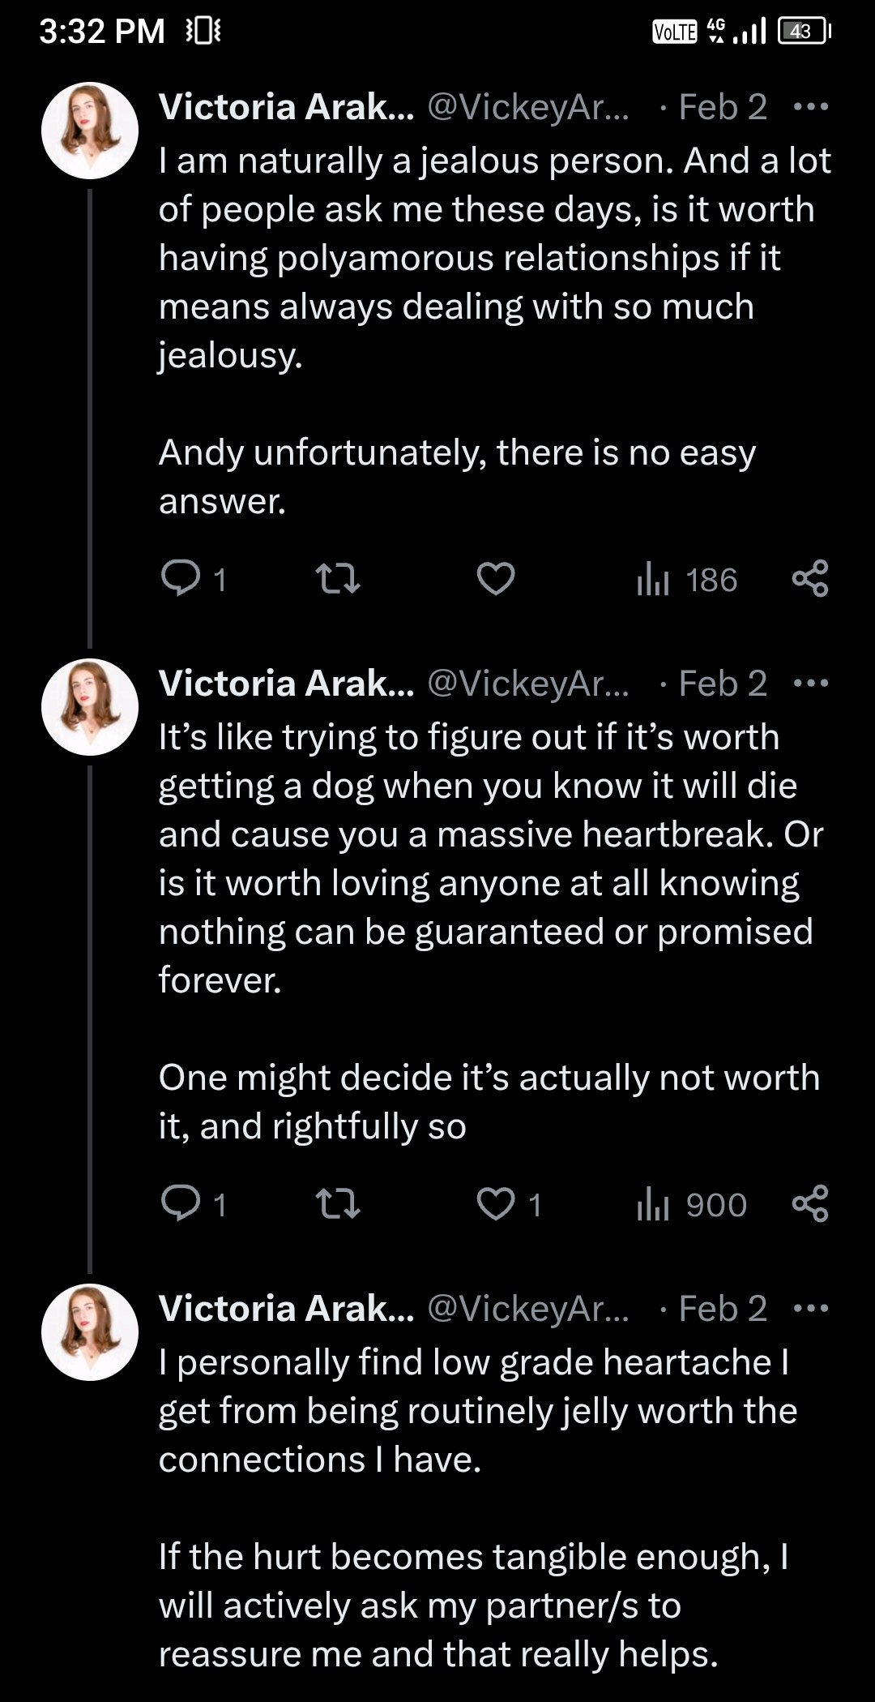
Task: Tap @VickeyAr... handle on second tweet
Action: point(527,684)
